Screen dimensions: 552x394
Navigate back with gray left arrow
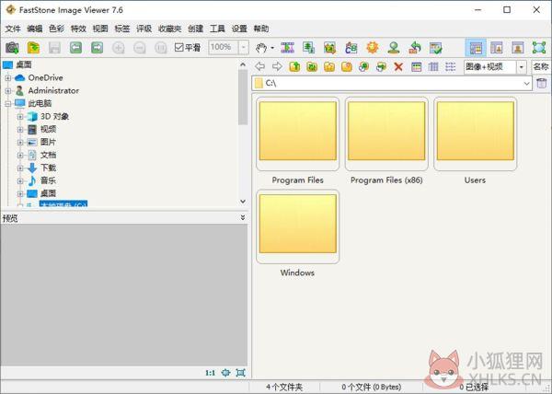point(259,66)
